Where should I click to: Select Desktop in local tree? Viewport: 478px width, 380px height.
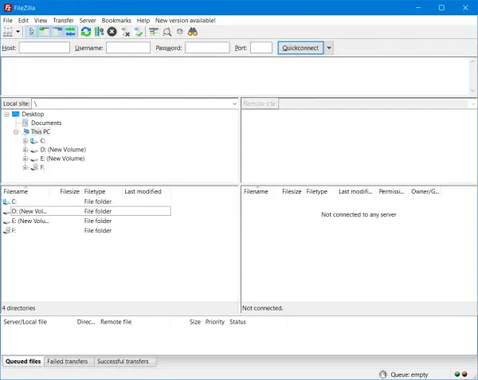33,114
